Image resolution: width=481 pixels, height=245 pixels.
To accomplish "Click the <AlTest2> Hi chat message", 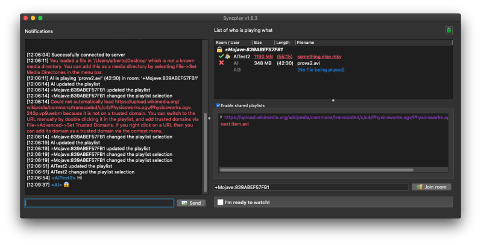I will pyautogui.click(x=55, y=178).
